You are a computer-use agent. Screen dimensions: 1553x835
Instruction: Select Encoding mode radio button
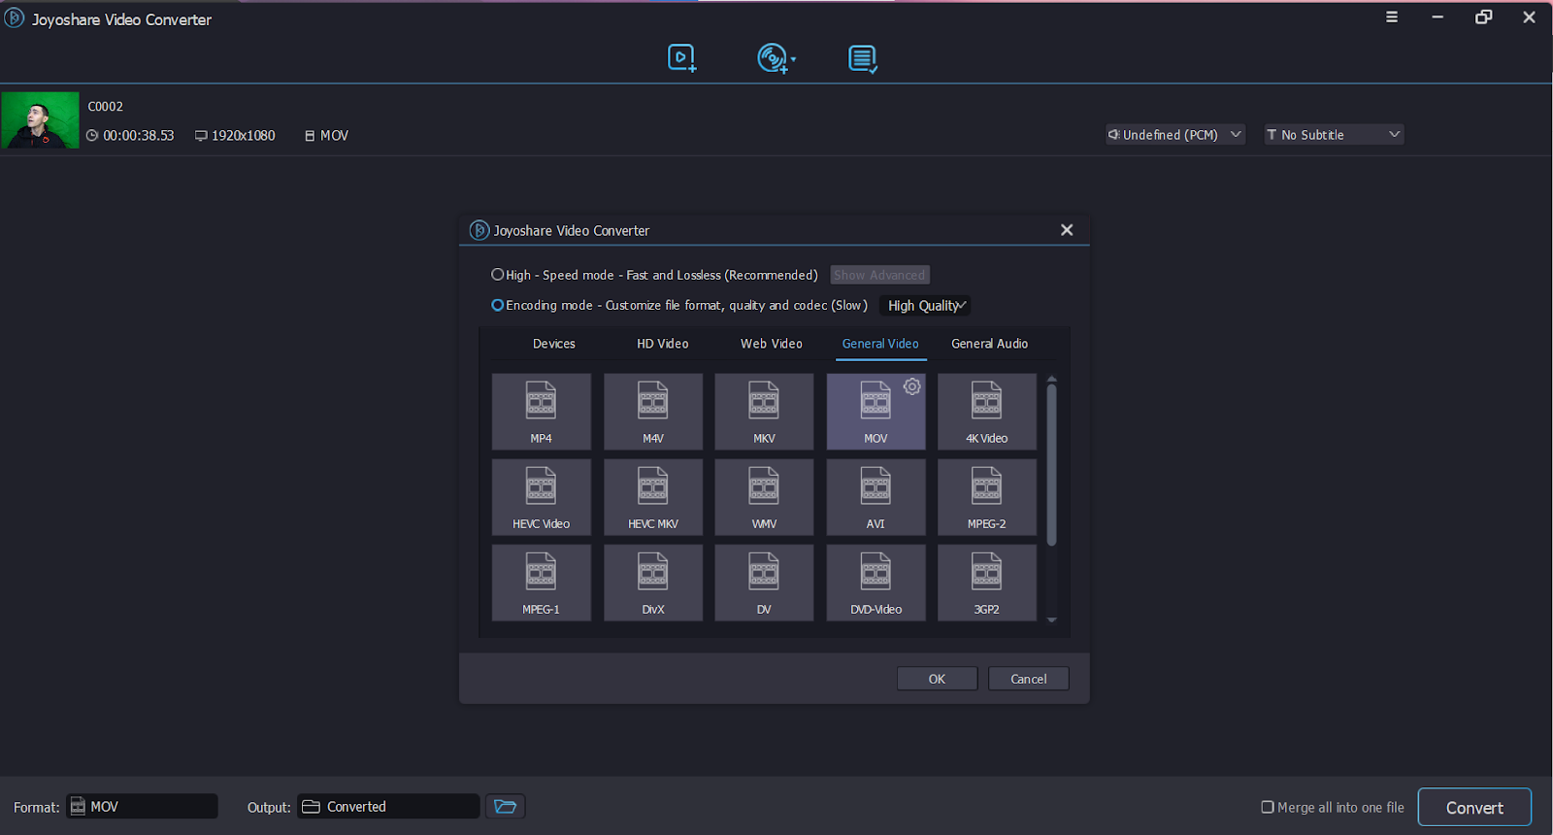click(x=497, y=305)
